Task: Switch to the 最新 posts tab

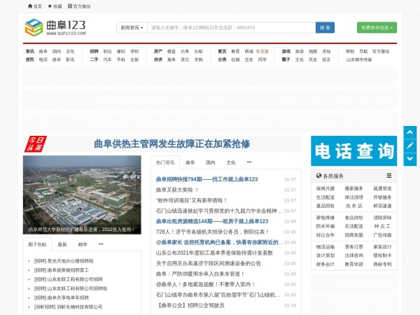Action: [62, 245]
